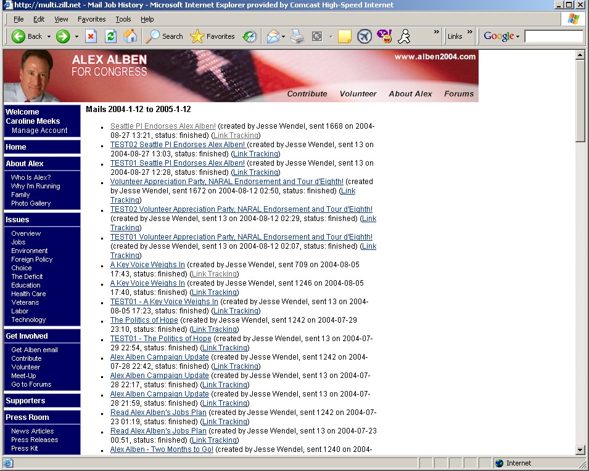Screen dimensions: 589x471
Task: Click the vertical scrollbar down arrow
Action: [580, 450]
